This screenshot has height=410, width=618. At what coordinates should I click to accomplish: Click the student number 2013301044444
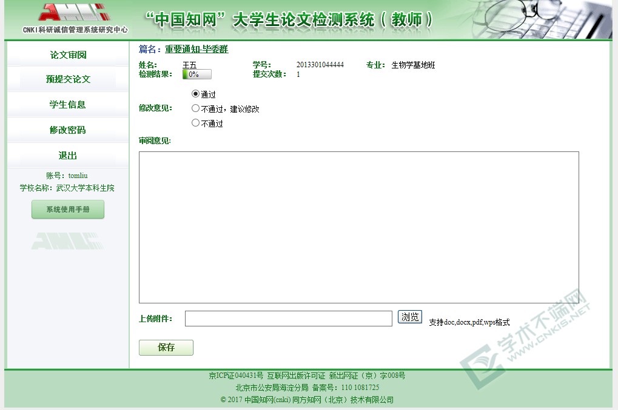click(320, 65)
